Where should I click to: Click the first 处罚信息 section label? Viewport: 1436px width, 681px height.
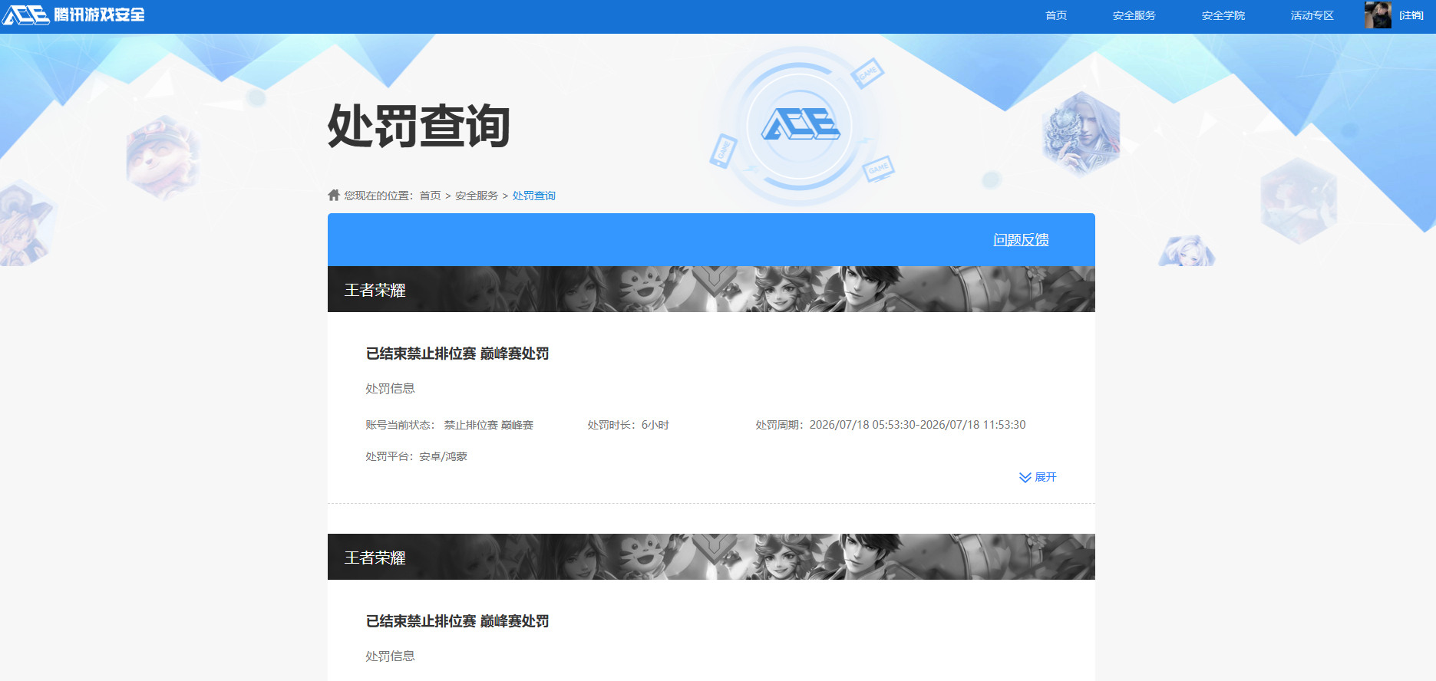(390, 389)
